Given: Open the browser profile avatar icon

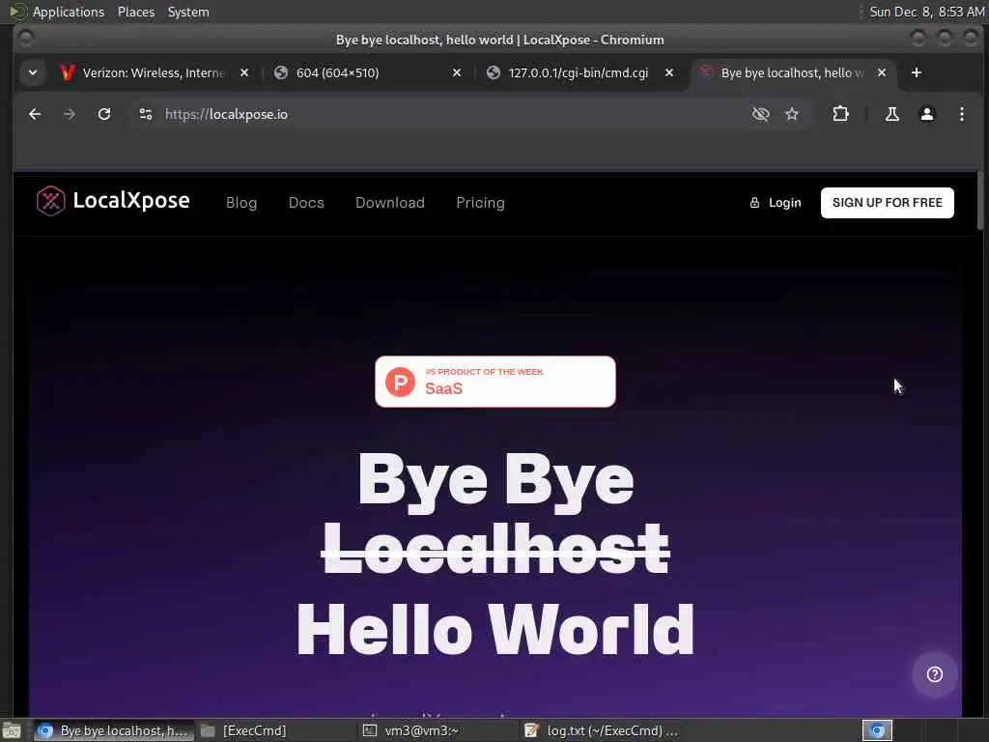Looking at the screenshot, I should [926, 114].
